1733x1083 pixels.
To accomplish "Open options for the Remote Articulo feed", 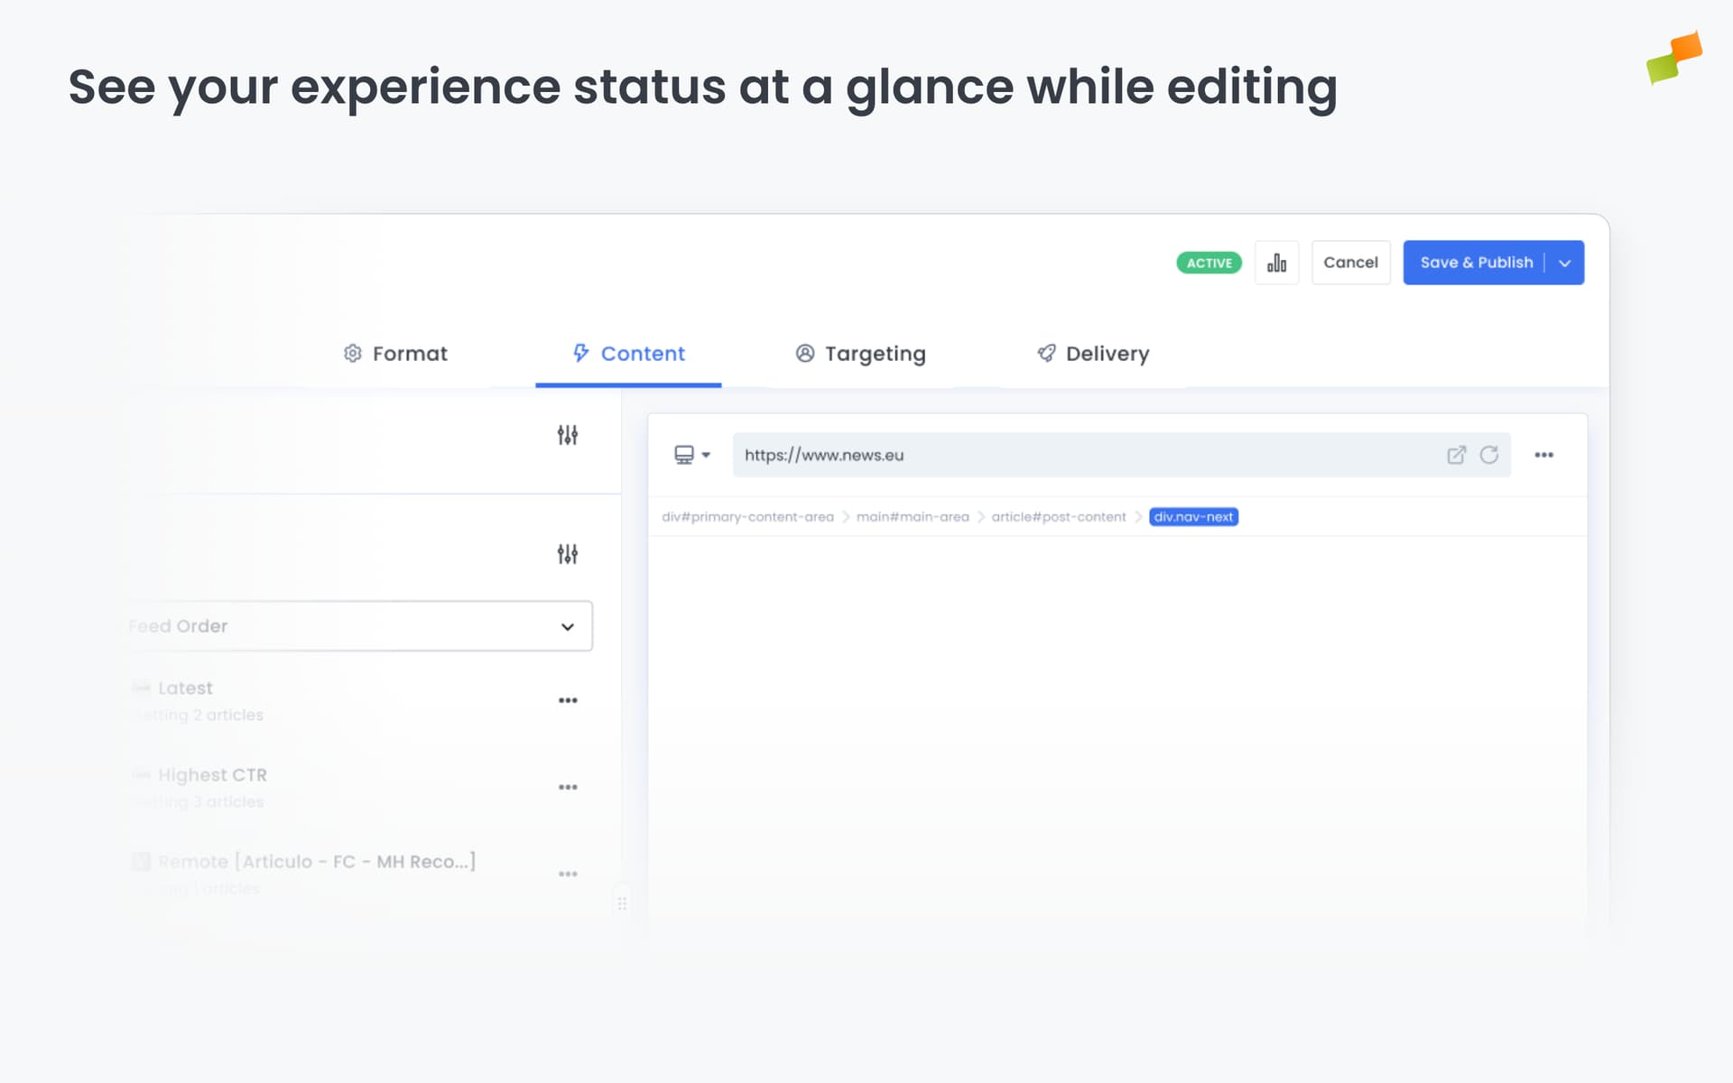I will point(568,873).
